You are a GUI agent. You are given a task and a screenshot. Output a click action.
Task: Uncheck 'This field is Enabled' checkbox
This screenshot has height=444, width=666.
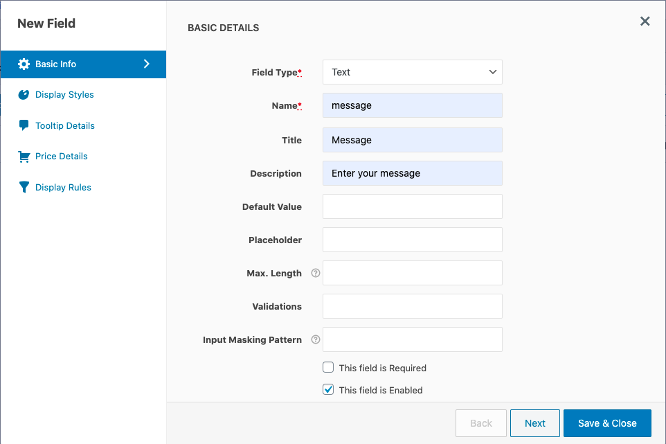328,389
